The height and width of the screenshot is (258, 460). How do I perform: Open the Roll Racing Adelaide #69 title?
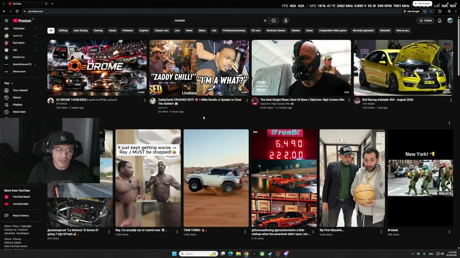click(388, 100)
